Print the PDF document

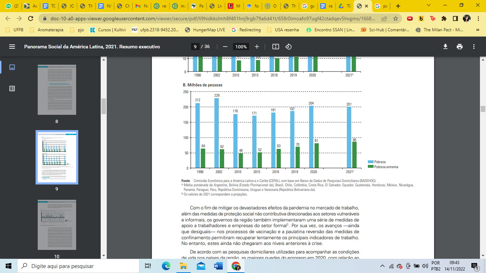click(460, 47)
